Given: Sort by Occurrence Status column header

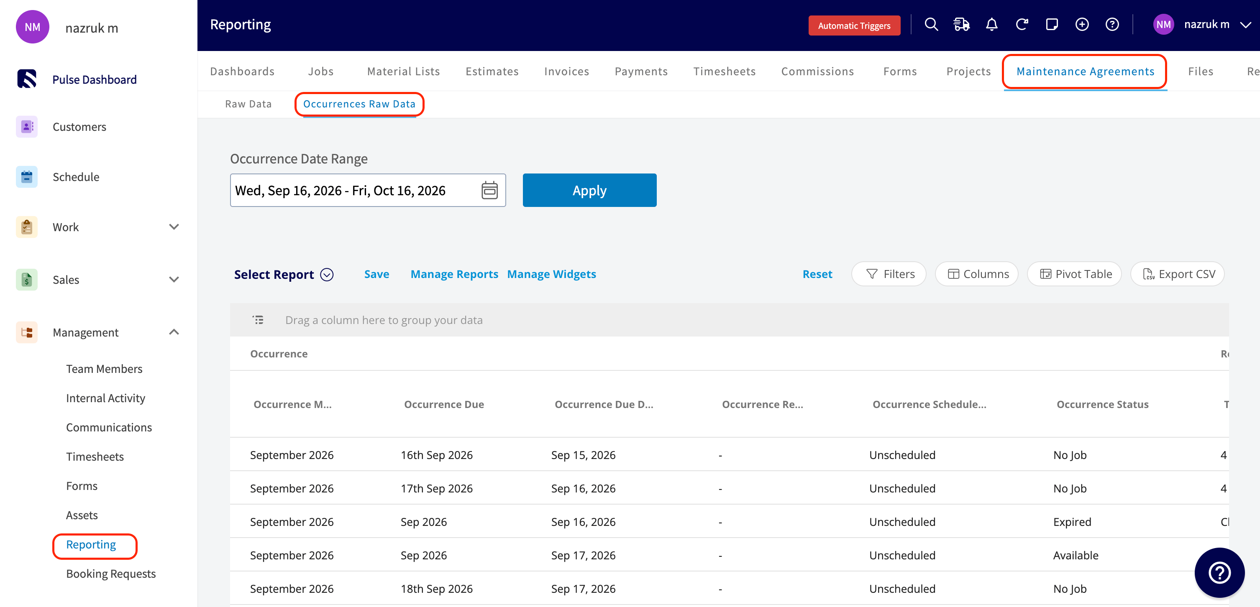Looking at the screenshot, I should (x=1103, y=404).
